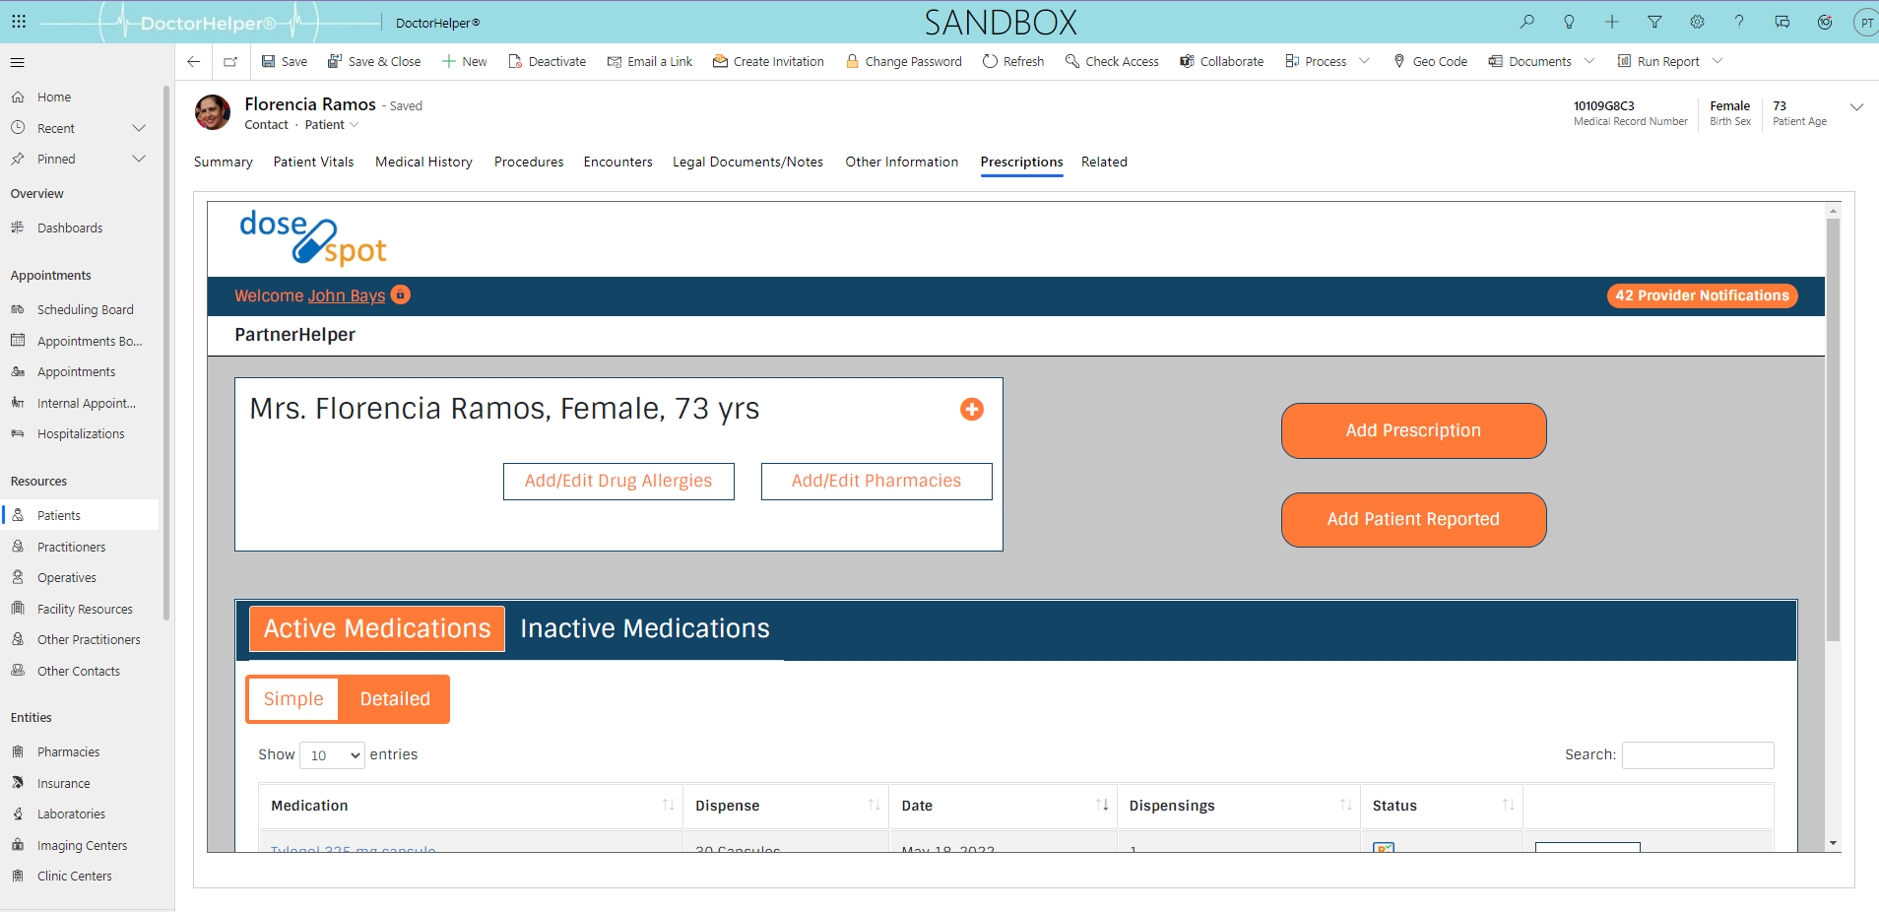Viewport: 1879px width, 912px height.
Task: Click the plus quick create icon
Action: [1612, 22]
